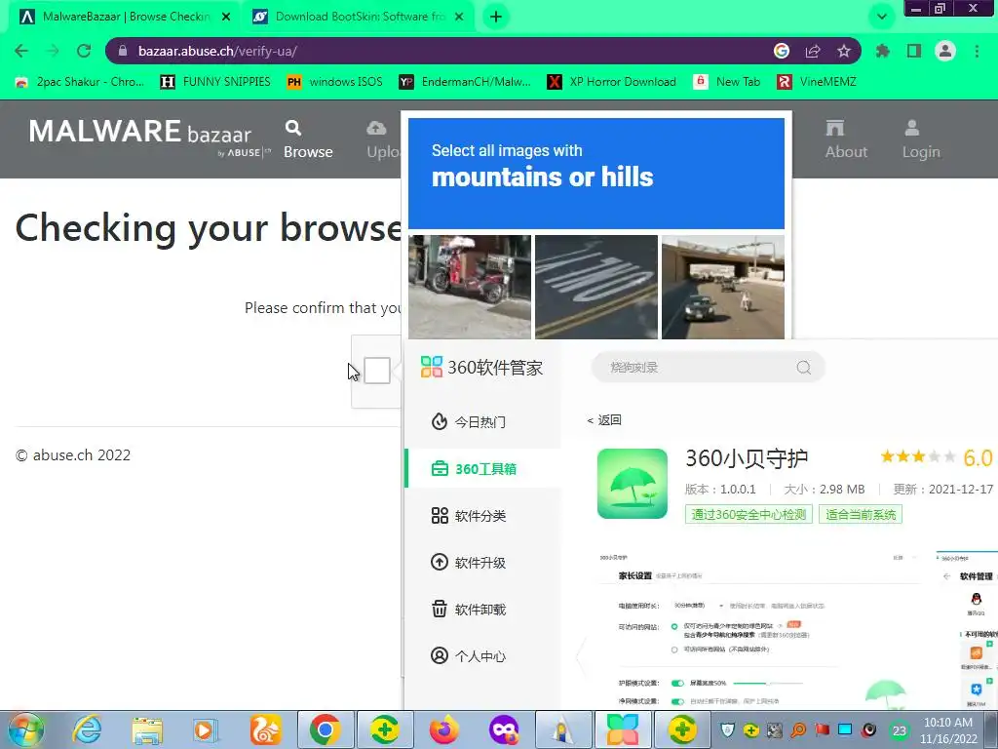Click the 360小贝守护 settings screenshot preview

click(760, 629)
